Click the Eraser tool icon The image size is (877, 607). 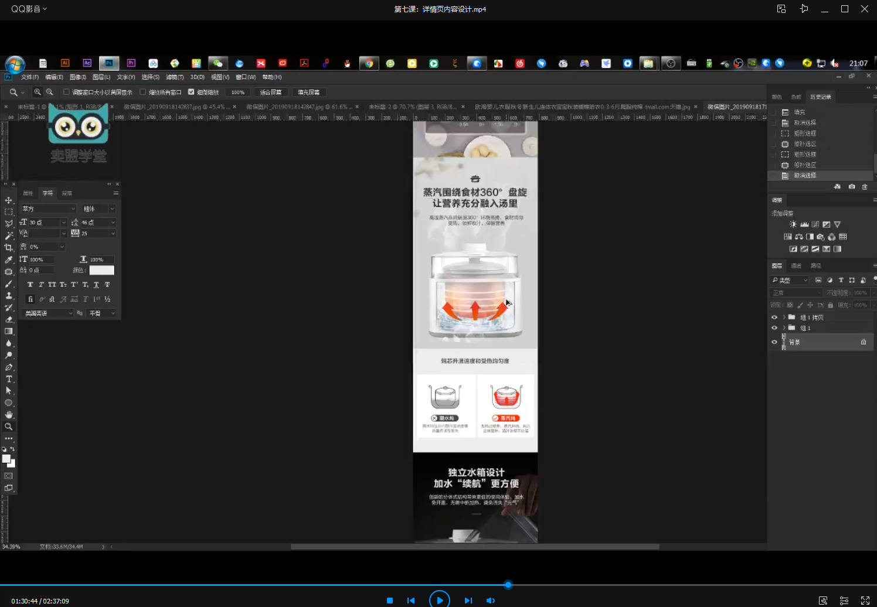8,319
